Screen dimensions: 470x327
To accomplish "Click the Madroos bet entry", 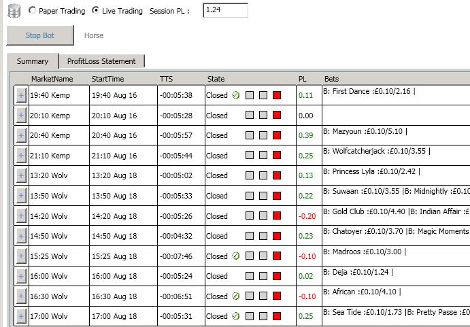I will tap(365, 252).
